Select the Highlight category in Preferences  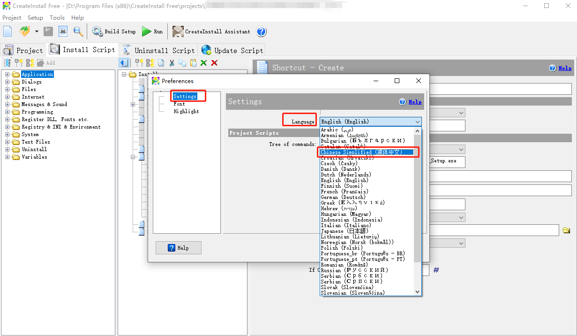(x=186, y=111)
